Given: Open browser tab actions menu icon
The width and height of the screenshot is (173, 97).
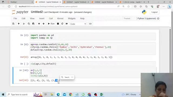Looking at the screenshot, I should 3,2.
